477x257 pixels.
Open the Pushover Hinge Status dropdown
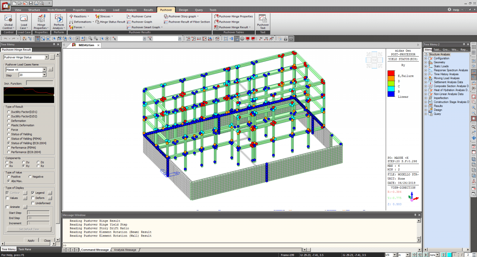tap(46, 57)
